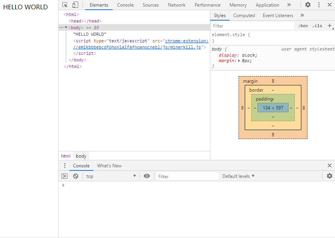Open the top JavaScript context dropdown
The width and height of the screenshot is (335, 238).
[x=111, y=176]
